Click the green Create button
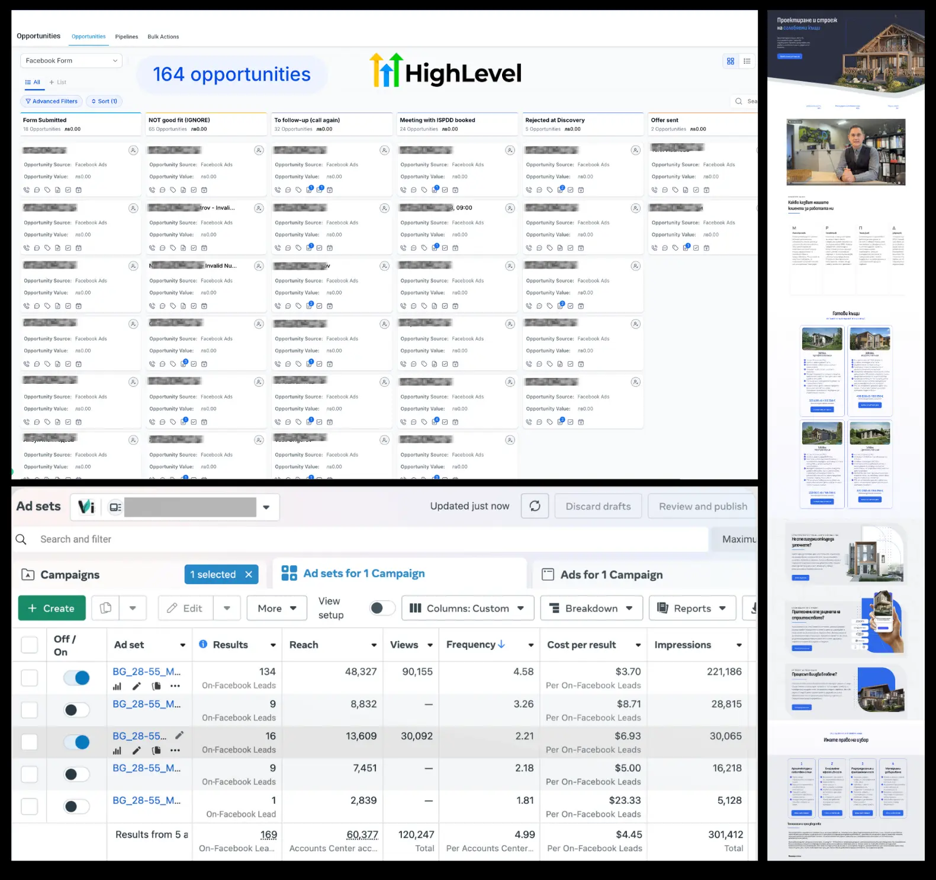936x880 pixels. pyautogui.click(x=52, y=608)
